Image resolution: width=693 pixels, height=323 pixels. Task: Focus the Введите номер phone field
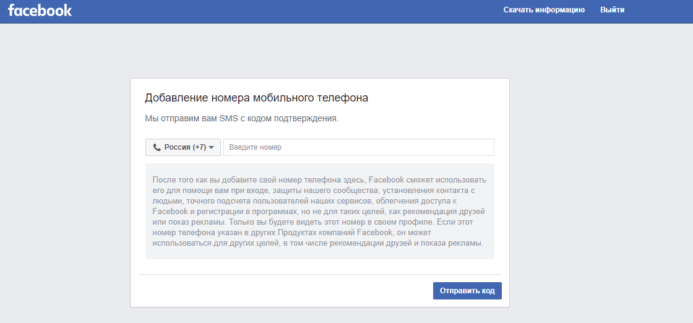click(359, 148)
